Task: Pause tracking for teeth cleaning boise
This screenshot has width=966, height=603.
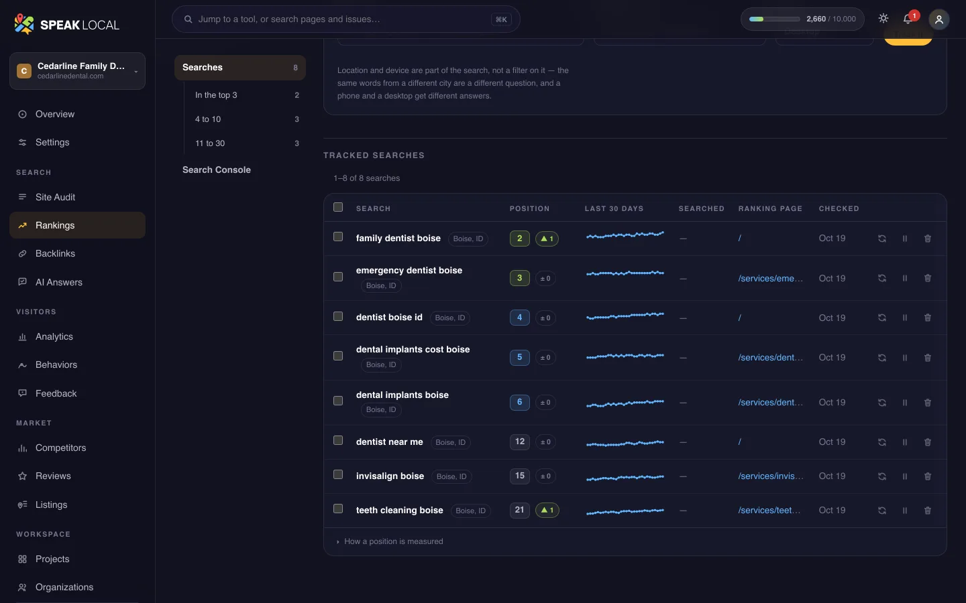Action: pyautogui.click(x=905, y=511)
